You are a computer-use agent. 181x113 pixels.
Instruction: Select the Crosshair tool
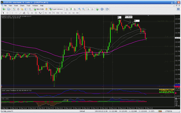[x=8, y=13]
